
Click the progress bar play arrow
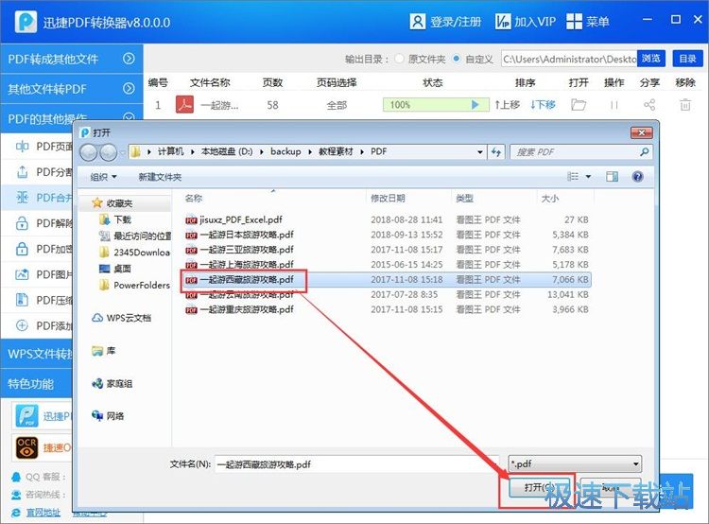475,105
